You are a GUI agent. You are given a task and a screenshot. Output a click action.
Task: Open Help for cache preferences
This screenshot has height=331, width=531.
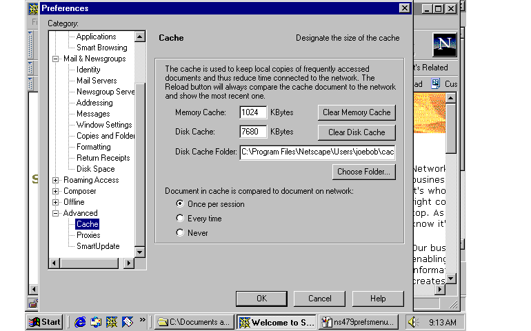(378, 299)
